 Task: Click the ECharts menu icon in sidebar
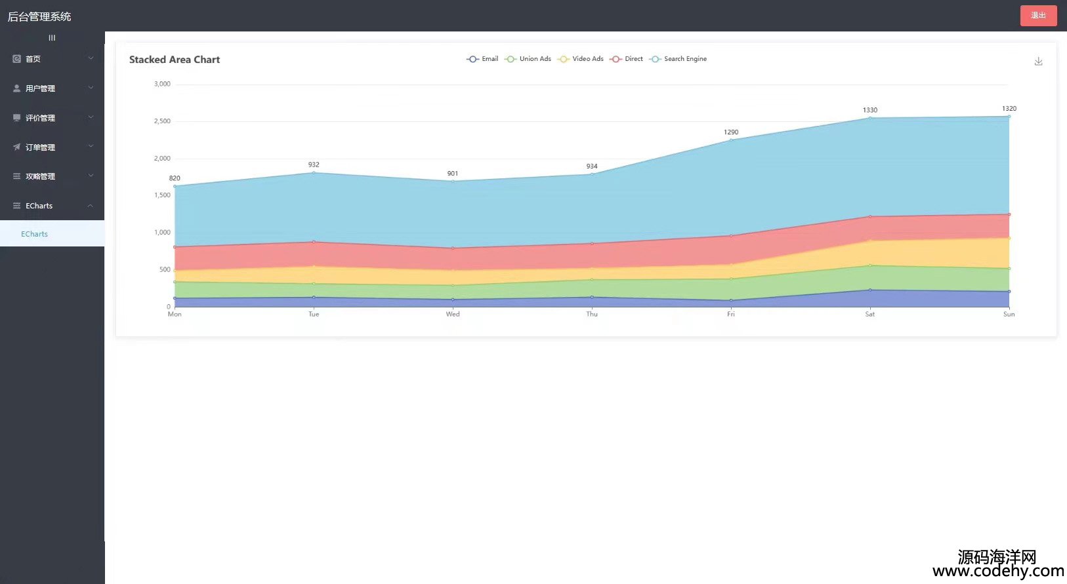click(17, 206)
